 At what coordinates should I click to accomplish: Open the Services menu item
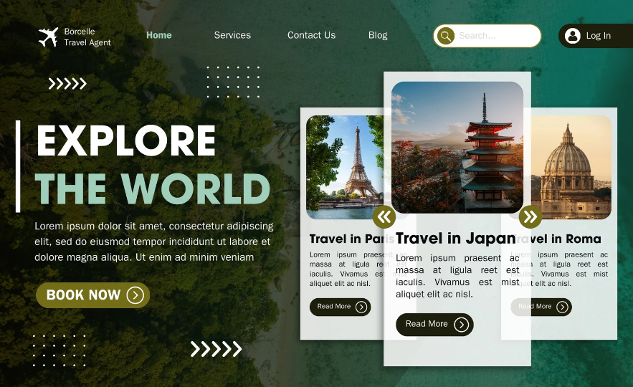coord(232,35)
